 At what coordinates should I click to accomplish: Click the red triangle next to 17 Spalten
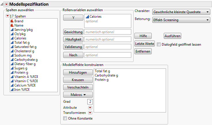point(7,16)
